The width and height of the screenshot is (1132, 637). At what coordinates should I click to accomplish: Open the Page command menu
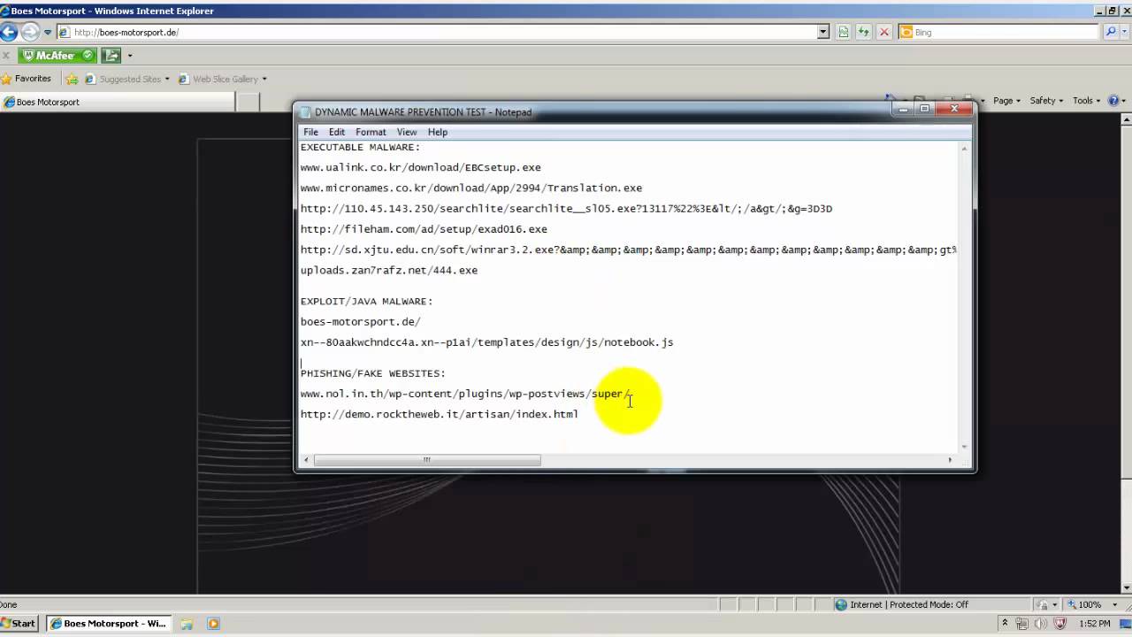[x=1006, y=101]
